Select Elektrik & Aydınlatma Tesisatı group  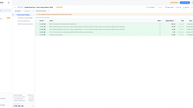pos(25,24)
